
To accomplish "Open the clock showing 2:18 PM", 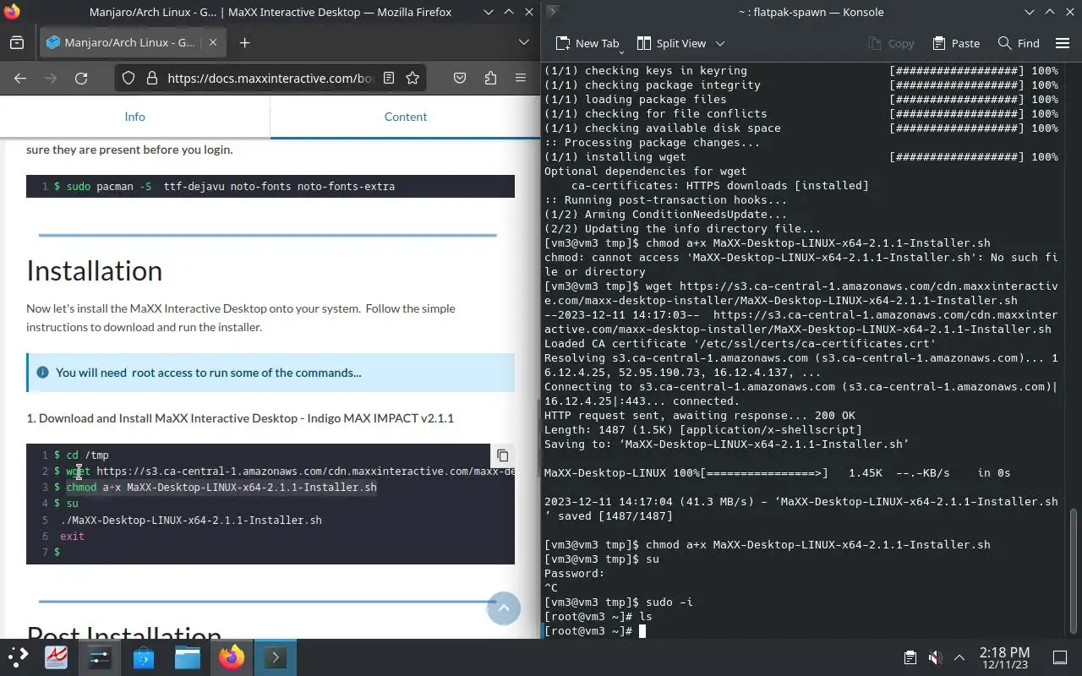I will coord(1004,657).
